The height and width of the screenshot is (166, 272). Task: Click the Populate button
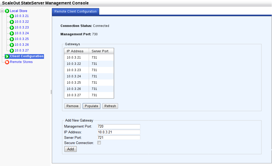click(91, 106)
